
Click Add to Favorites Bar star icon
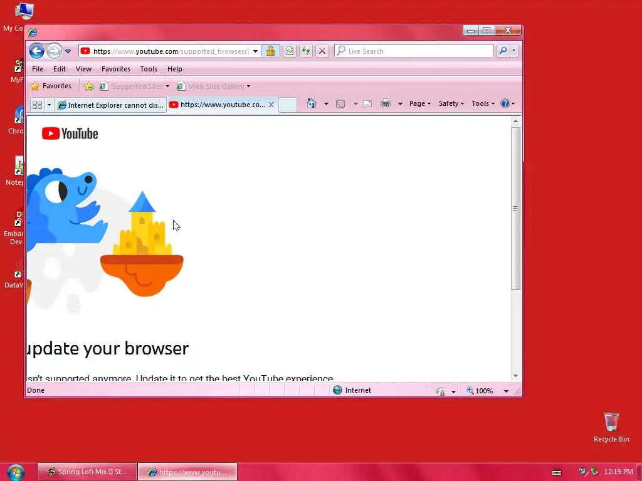pos(89,86)
